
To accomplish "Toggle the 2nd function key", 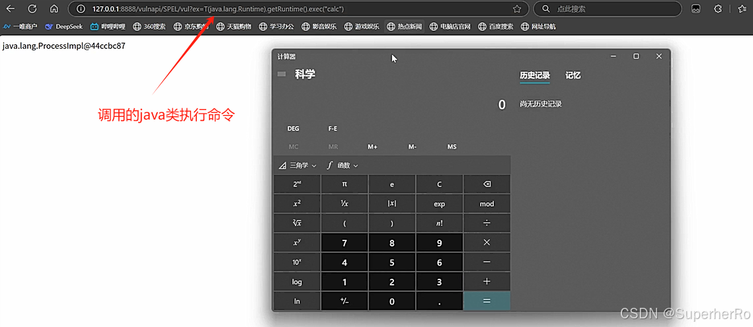I will coord(297,184).
